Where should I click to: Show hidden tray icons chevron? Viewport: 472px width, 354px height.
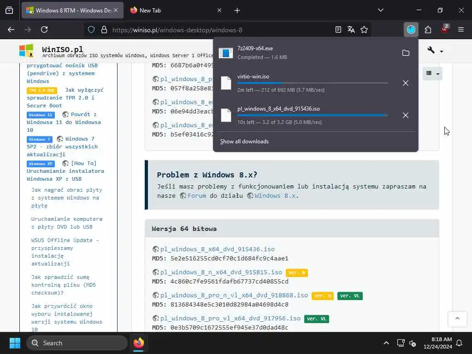386,343
